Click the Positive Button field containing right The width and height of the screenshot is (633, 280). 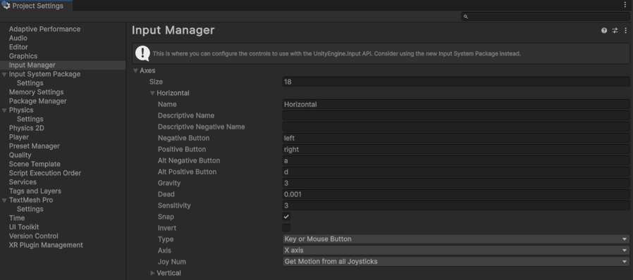(456, 149)
